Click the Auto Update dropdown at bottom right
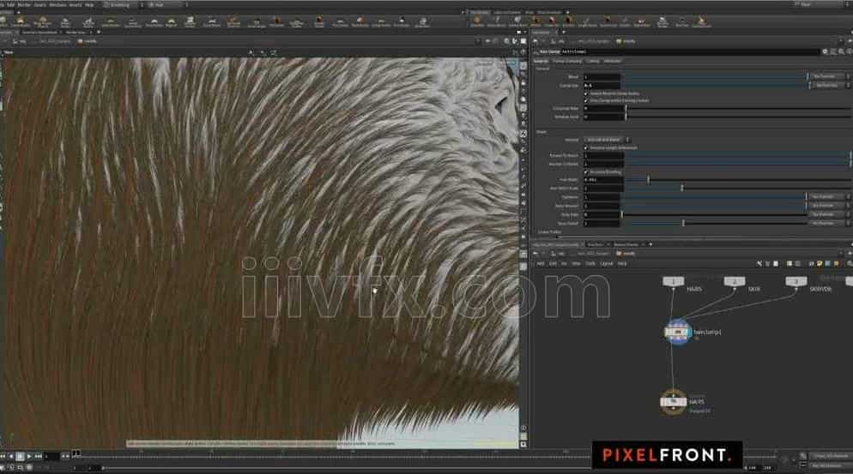This screenshot has height=474, width=853. click(x=830, y=465)
